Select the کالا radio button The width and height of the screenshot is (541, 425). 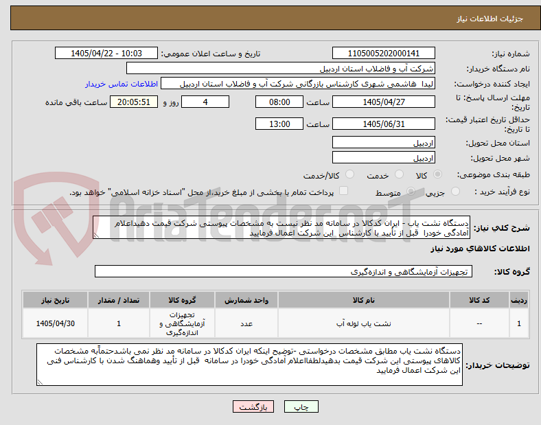437,174
